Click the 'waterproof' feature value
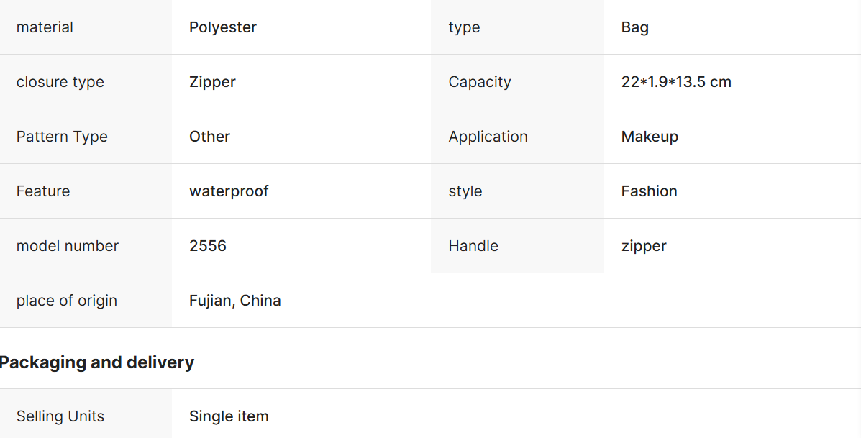This screenshot has height=438, width=861. [x=229, y=191]
